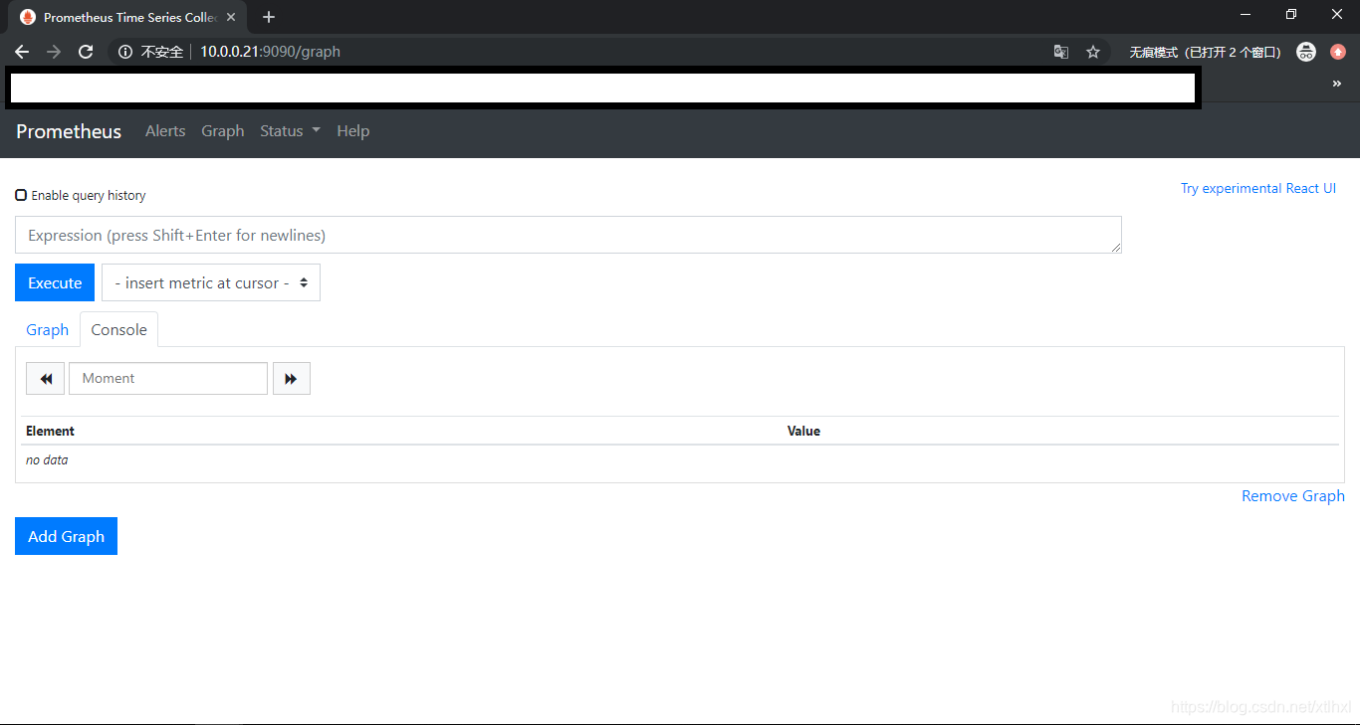Click the incognito mode icon
This screenshot has height=725, width=1360.
tap(1306, 52)
